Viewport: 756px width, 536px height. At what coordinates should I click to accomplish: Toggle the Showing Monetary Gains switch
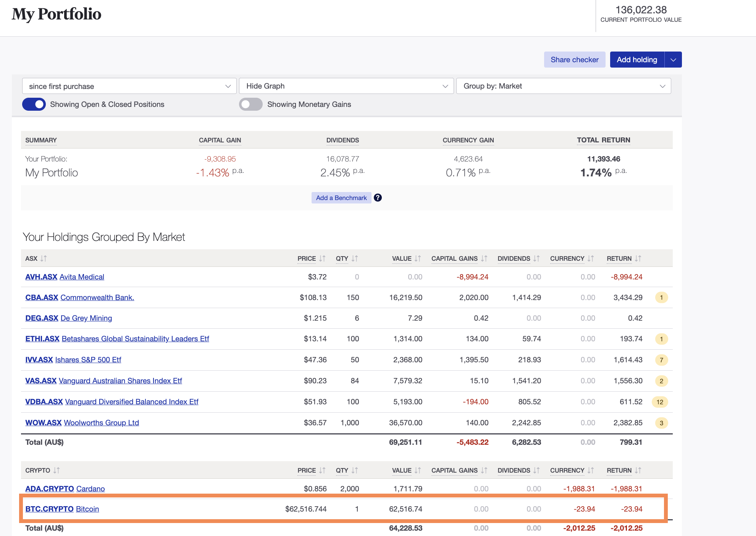[251, 104]
